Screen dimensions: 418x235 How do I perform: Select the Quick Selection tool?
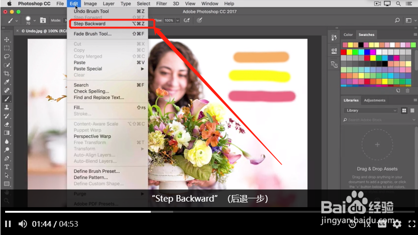pyautogui.click(x=7, y=65)
